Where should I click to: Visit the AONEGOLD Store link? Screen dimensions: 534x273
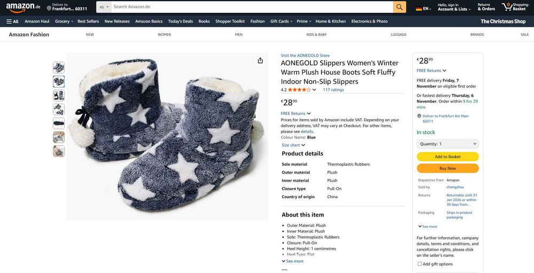[305, 55]
